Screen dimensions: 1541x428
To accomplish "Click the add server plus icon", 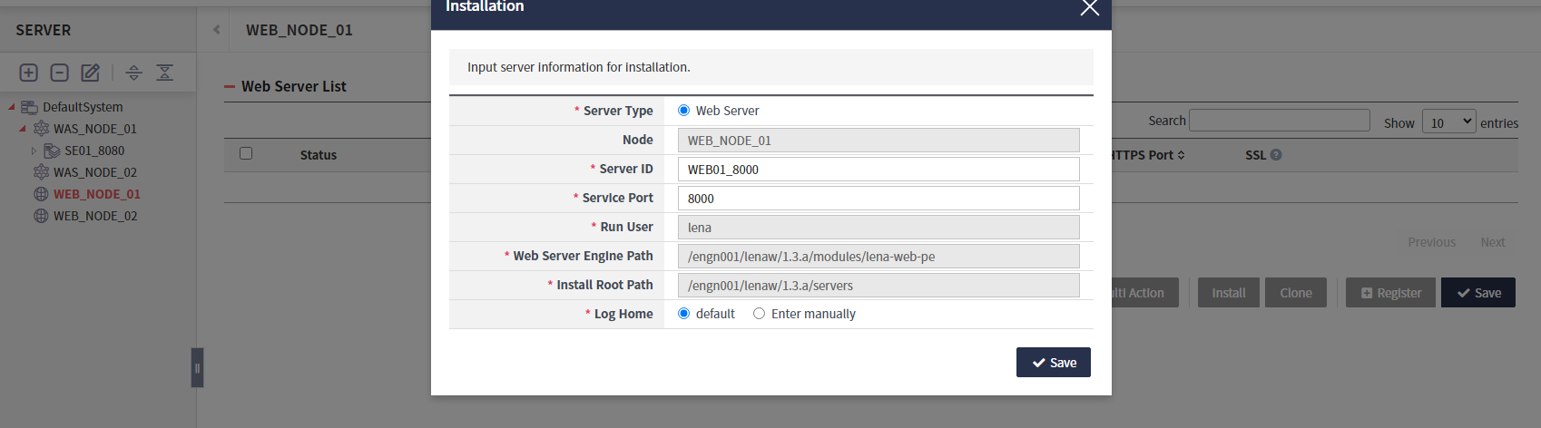I will (x=29, y=73).
